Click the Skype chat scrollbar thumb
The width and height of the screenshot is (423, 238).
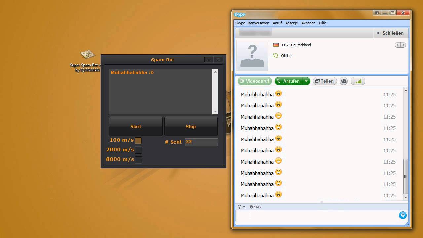click(x=406, y=177)
